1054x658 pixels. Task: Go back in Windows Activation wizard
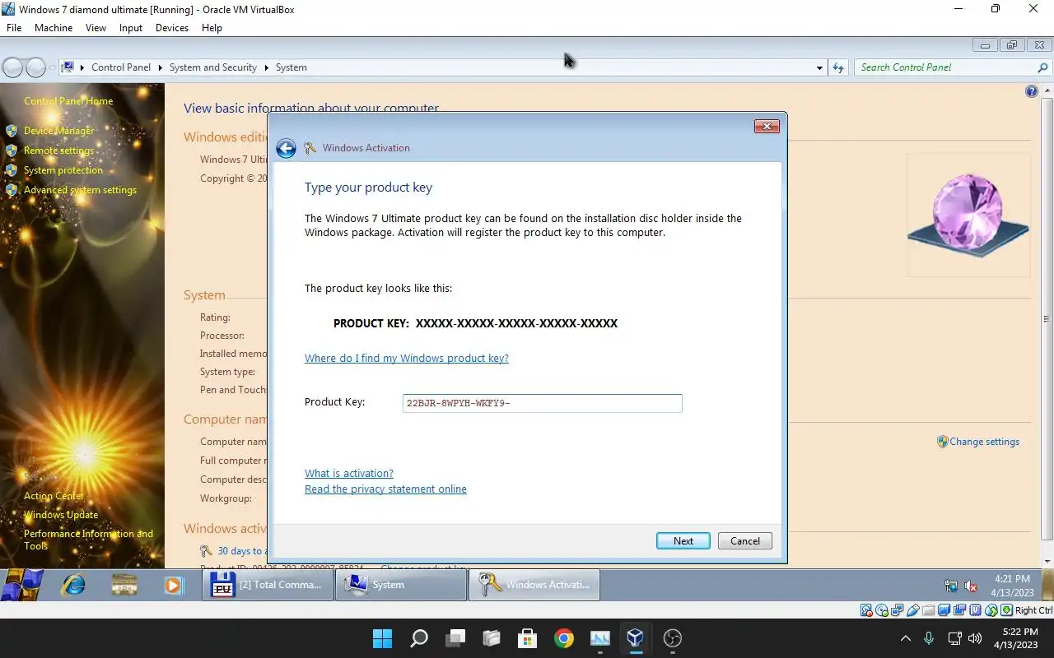[x=286, y=148]
